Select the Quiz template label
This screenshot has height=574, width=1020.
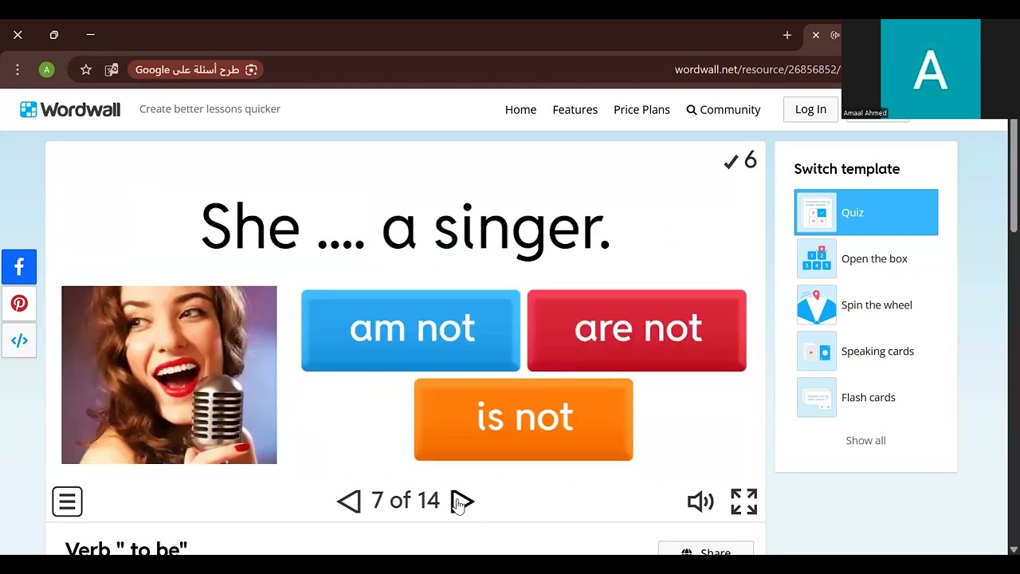tap(853, 213)
